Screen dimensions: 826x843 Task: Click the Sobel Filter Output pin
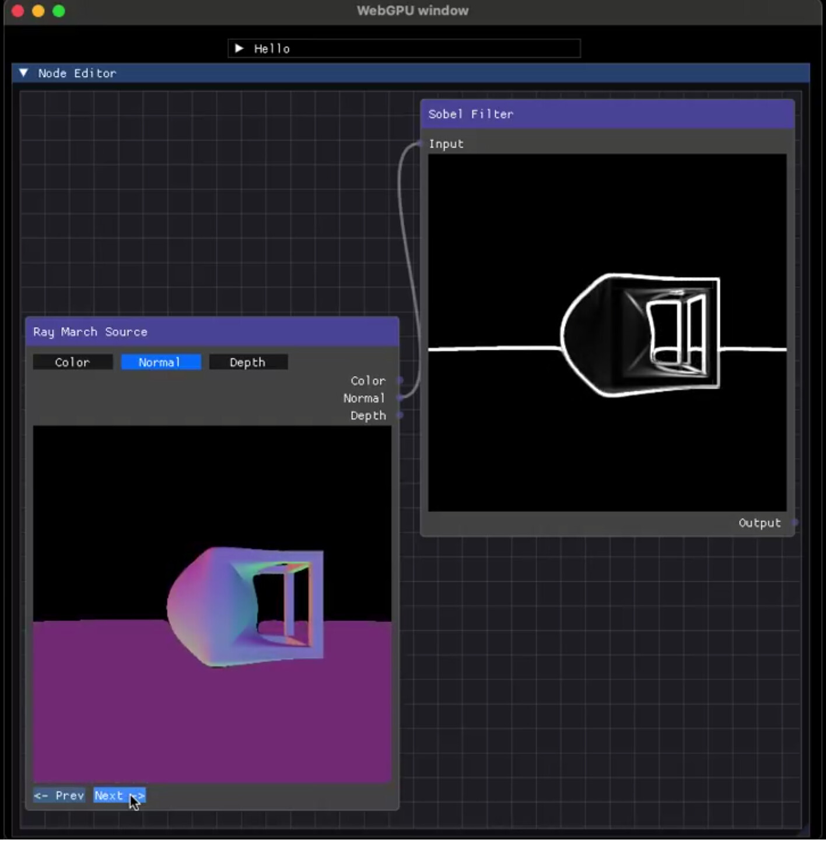coord(794,522)
